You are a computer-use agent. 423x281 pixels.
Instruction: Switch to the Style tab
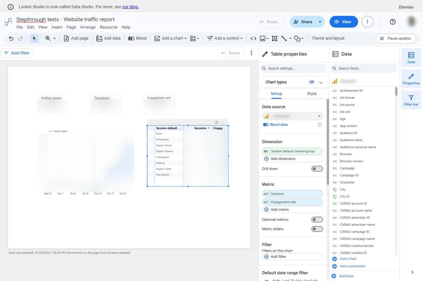[311, 93]
